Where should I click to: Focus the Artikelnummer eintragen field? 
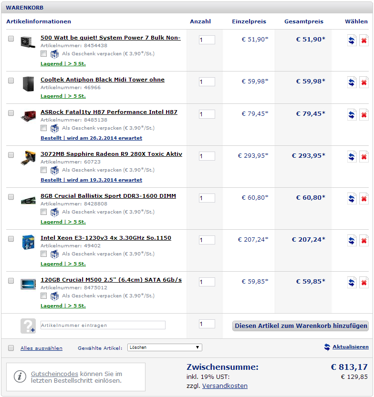pyautogui.click(x=103, y=325)
